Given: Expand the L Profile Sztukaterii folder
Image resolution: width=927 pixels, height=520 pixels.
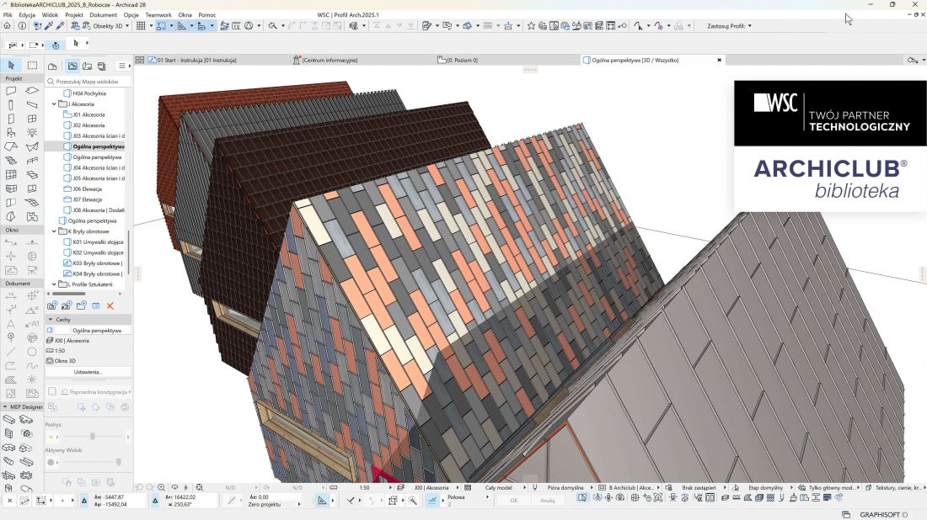Looking at the screenshot, I should (55, 284).
